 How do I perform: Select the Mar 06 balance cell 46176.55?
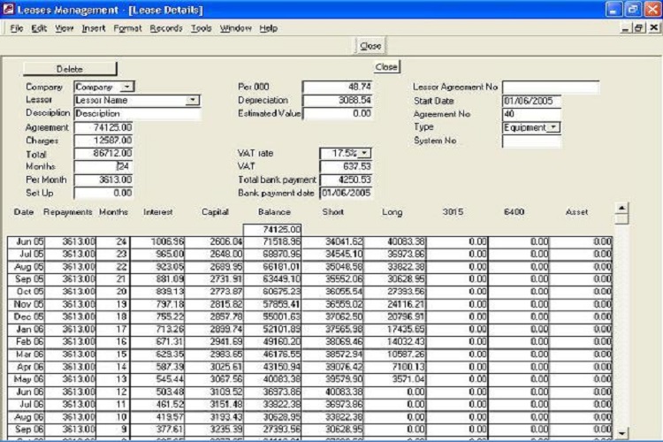tap(272, 354)
